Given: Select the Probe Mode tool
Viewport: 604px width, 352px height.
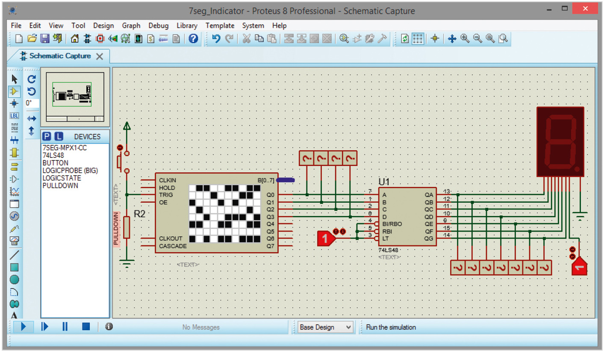Looking at the screenshot, I should click(x=15, y=229).
